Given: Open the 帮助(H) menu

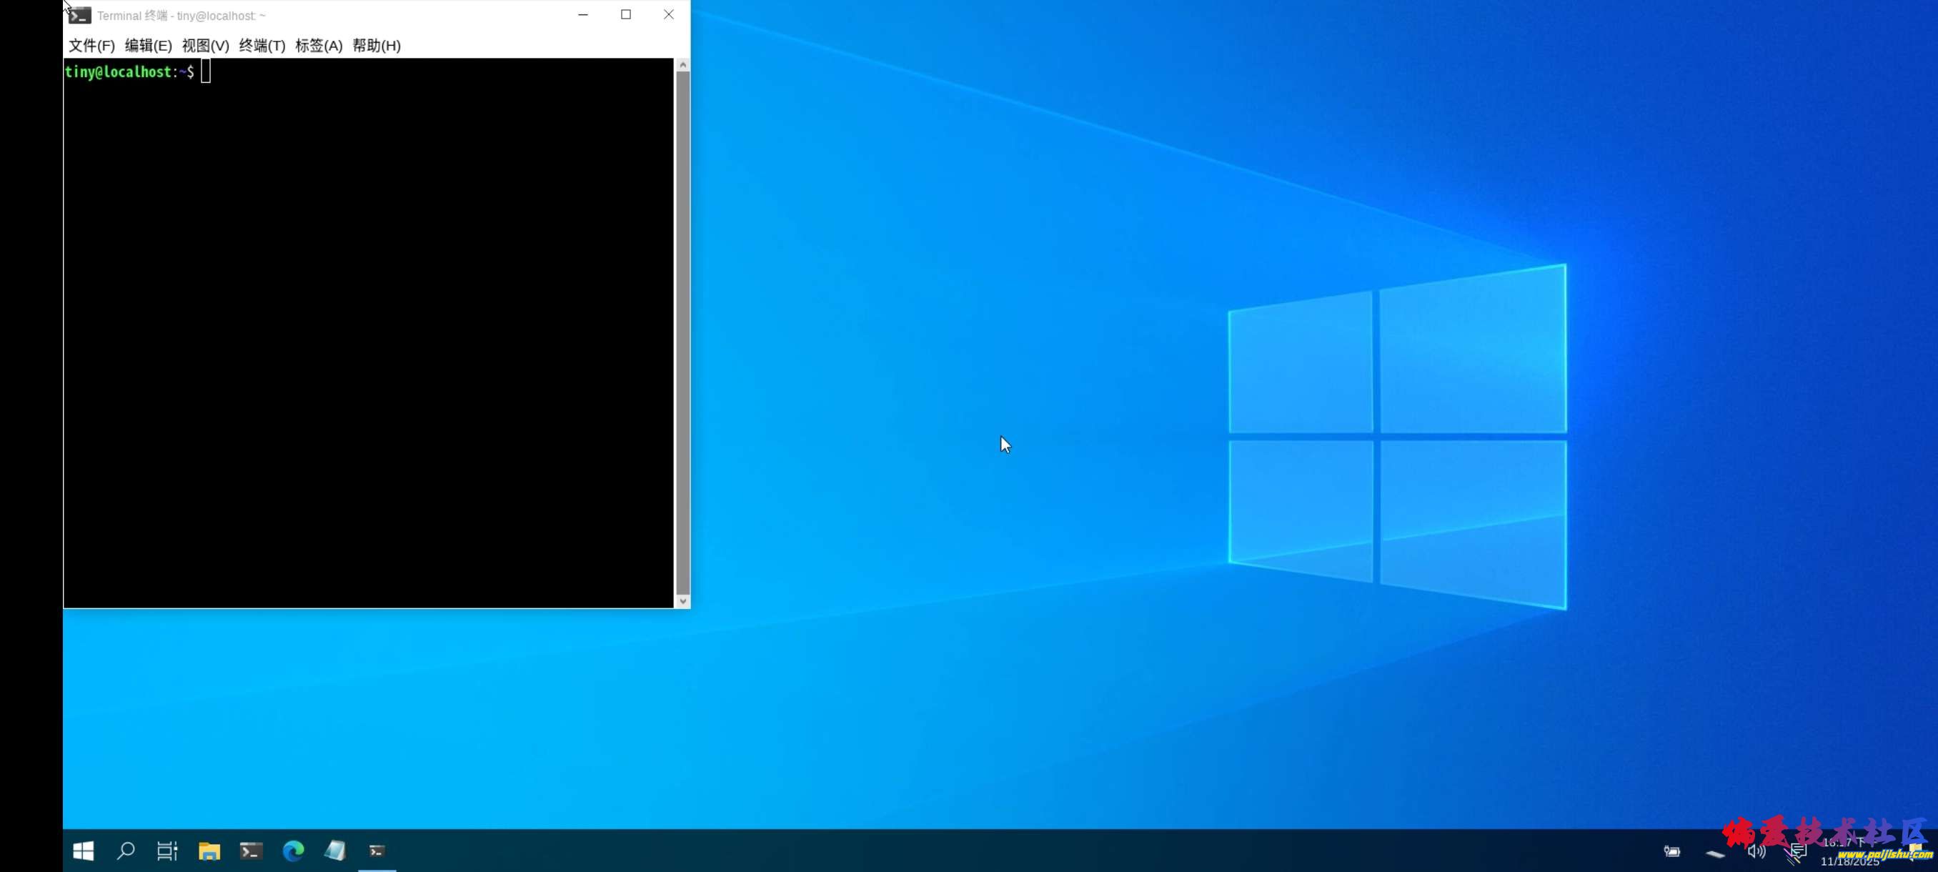Looking at the screenshot, I should pos(376,46).
